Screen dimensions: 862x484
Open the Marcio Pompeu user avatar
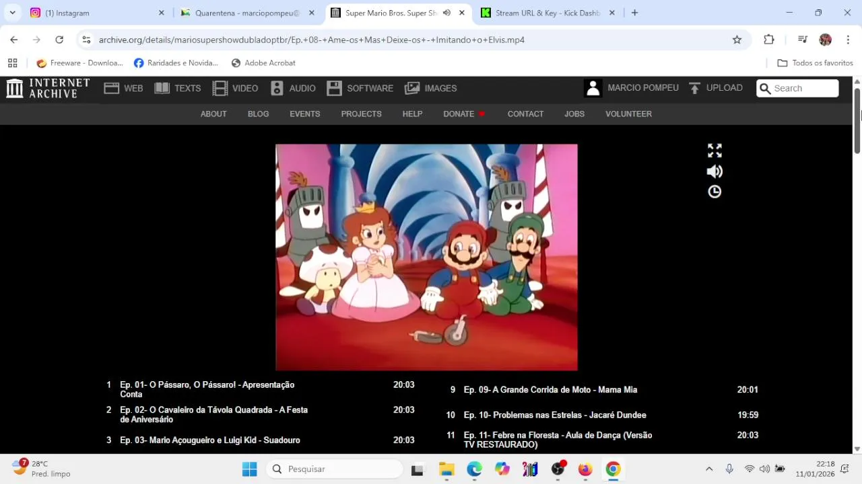coord(593,88)
